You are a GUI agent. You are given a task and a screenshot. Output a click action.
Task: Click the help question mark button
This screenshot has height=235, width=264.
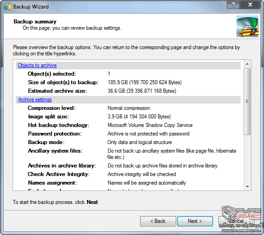[233, 5]
